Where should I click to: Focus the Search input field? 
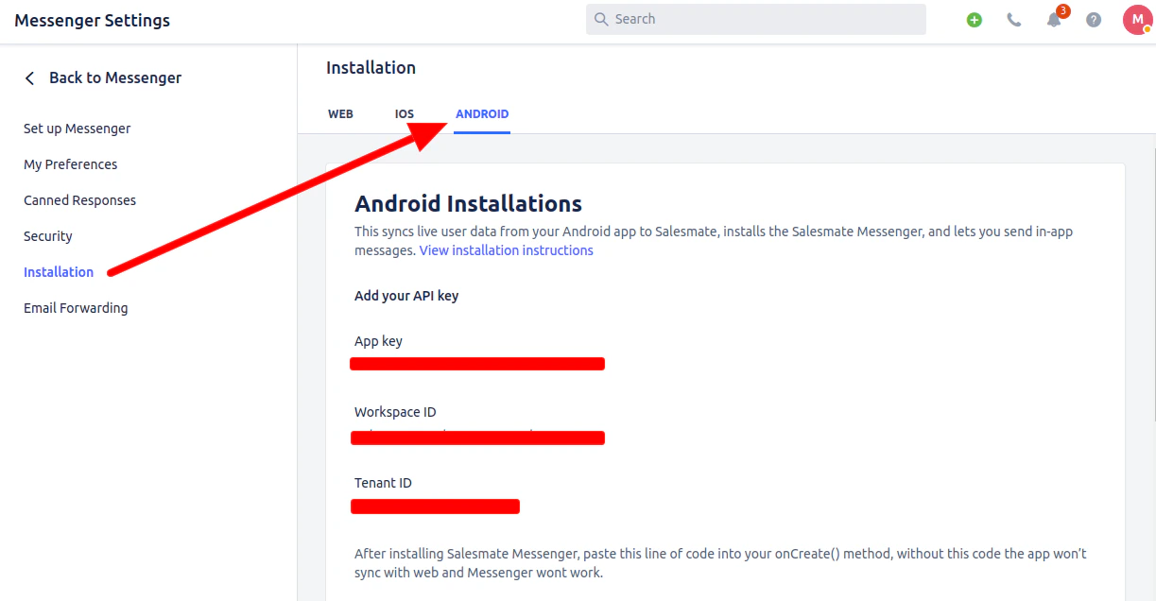click(x=756, y=19)
